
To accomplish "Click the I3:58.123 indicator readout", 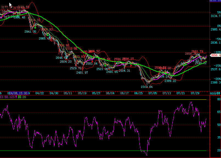I will pos(7,97).
